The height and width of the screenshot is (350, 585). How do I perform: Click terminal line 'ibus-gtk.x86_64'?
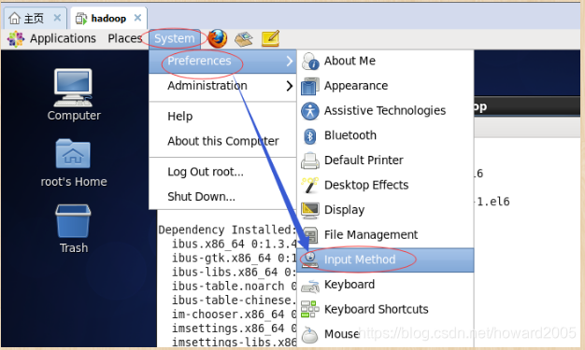(234, 258)
